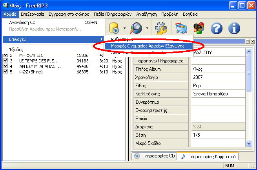Click the down arrow of info panel scrollbar

click(249, 143)
